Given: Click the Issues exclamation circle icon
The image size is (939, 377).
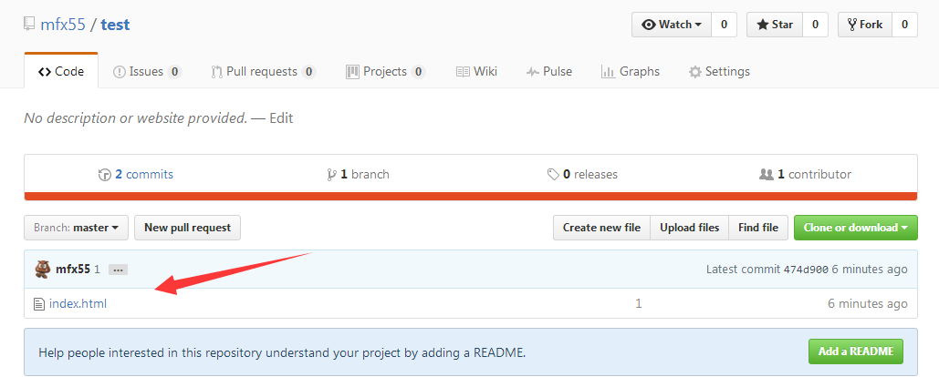Looking at the screenshot, I should point(120,72).
